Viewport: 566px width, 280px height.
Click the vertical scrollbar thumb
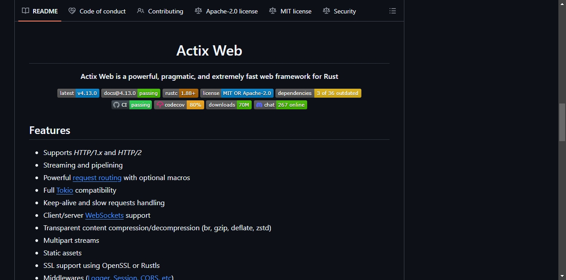pos(562,122)
